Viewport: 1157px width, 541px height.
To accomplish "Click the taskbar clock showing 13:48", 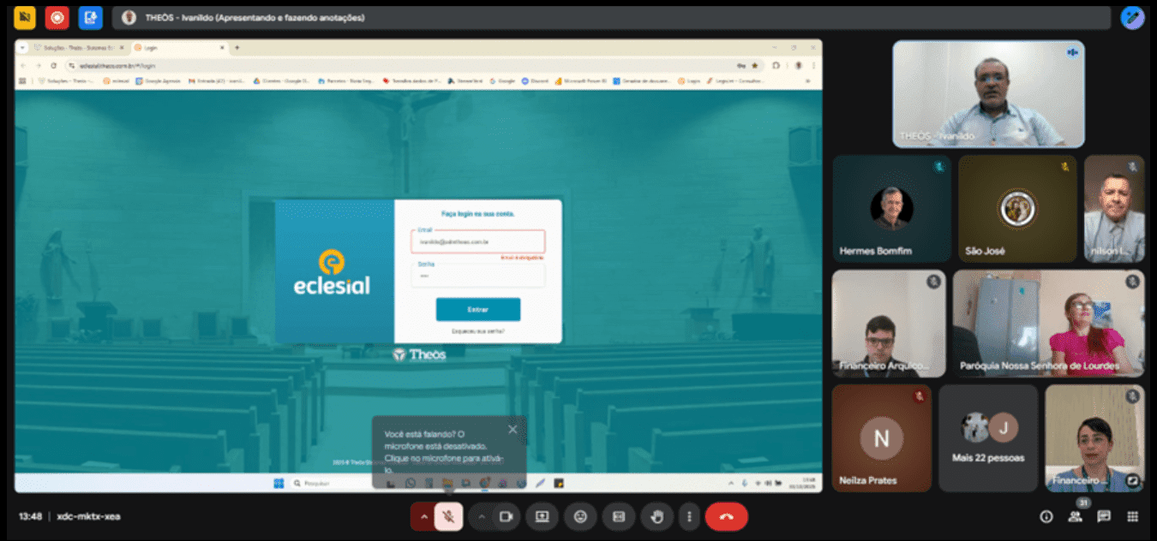I will click(x=809, y=482).
